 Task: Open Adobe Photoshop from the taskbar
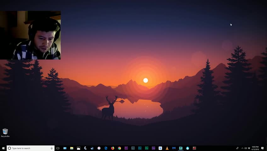(x=140, y=148)
